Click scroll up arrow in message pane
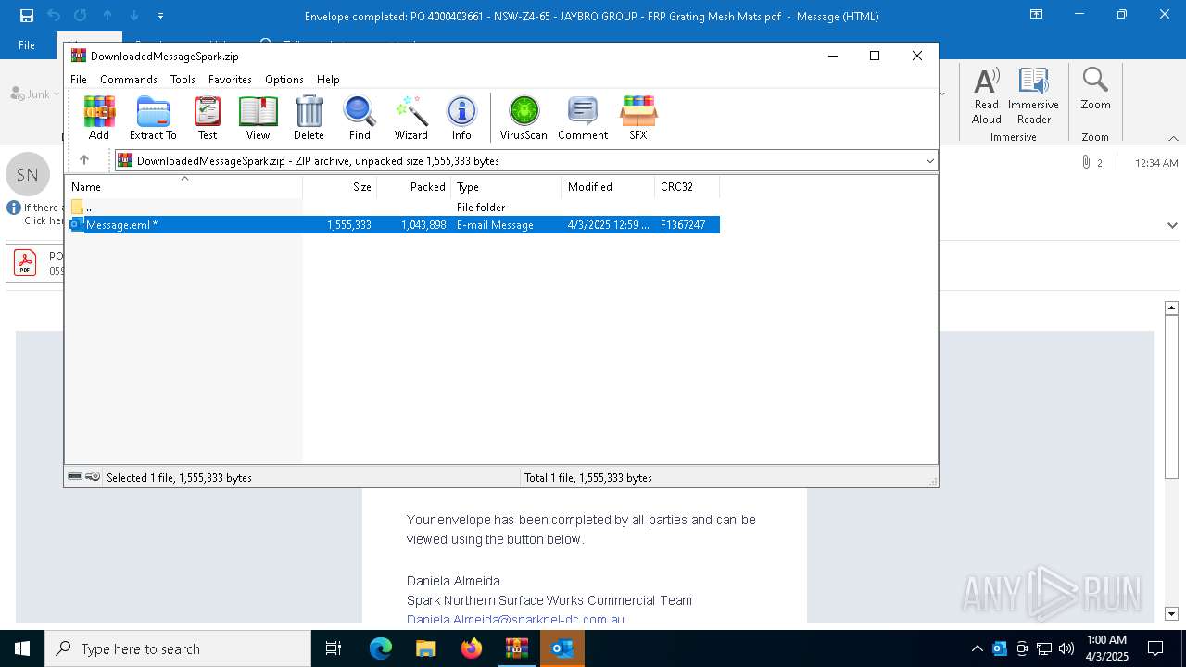 tap(1171, 308)
